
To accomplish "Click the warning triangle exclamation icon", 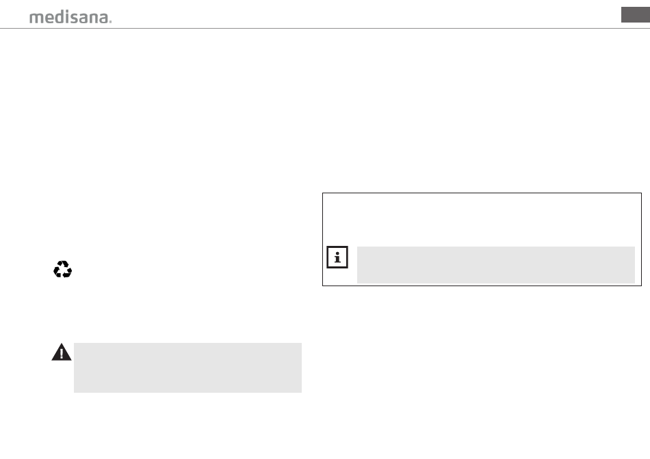I will 62,352.
